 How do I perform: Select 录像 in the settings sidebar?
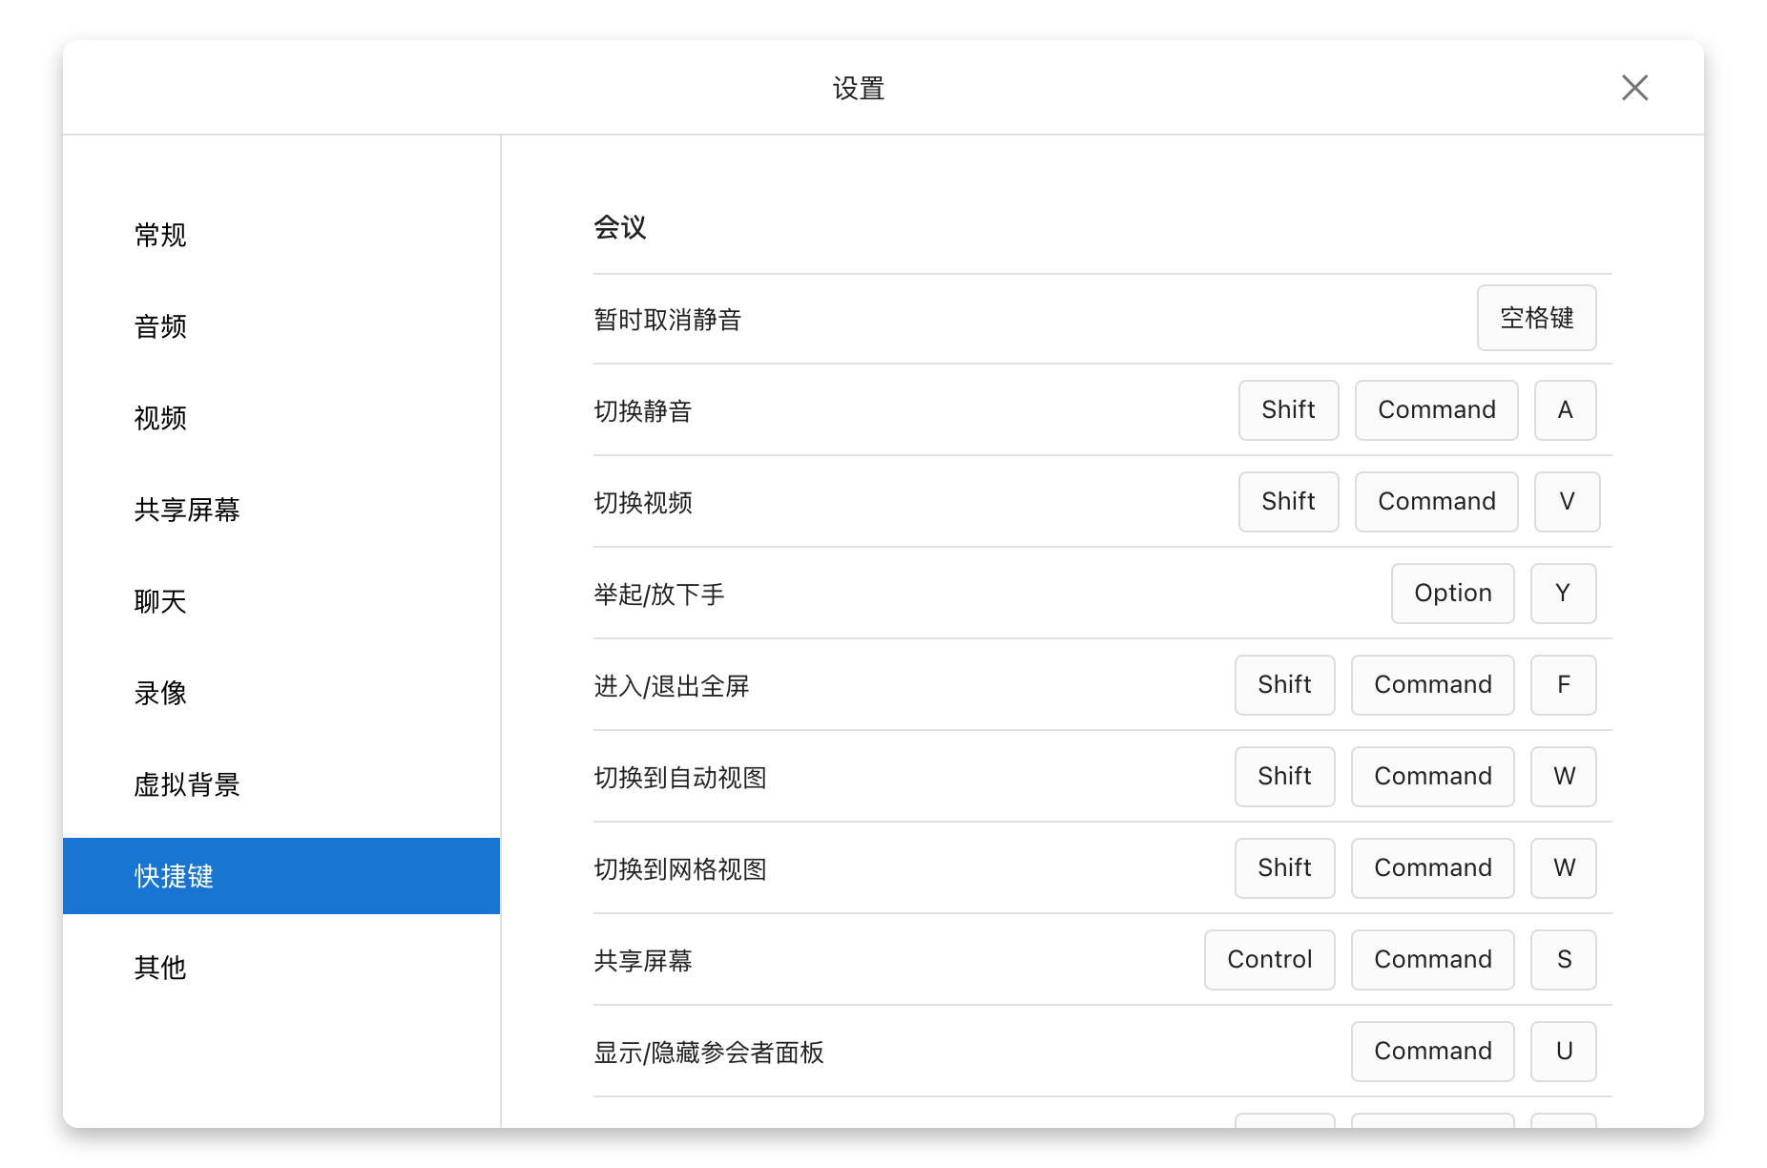click(x=160, y=693)
